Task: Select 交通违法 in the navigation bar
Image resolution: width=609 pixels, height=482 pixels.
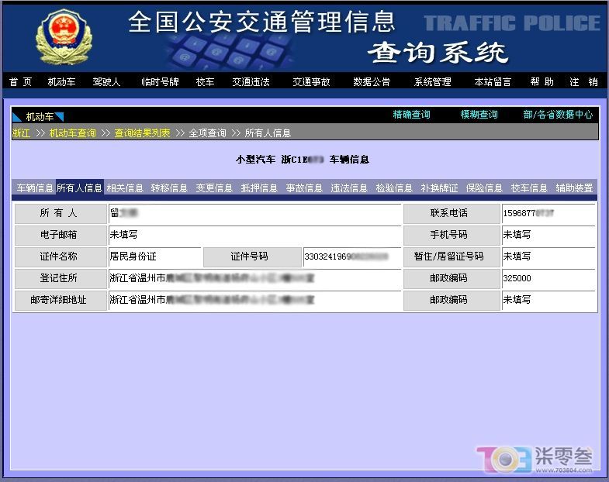Action: pos(251,81)
